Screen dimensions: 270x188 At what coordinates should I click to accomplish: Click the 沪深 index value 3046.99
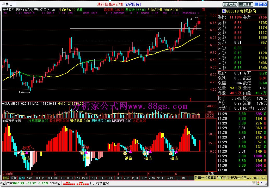click(18, 183)
